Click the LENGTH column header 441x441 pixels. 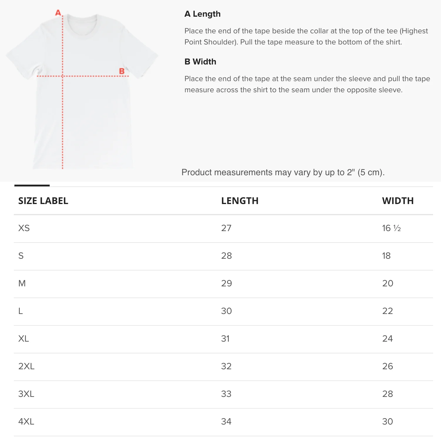(x=240, y=201)
